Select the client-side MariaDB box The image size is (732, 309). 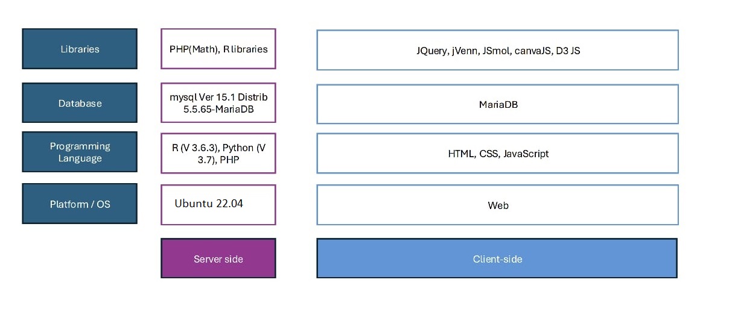[x=498, y=104]
